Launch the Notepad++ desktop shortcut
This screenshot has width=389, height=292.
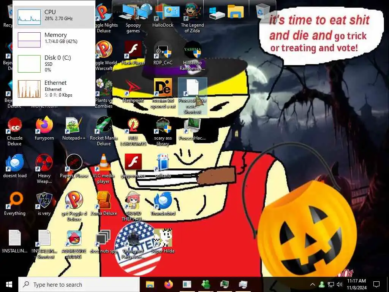(x=74, y=129)
